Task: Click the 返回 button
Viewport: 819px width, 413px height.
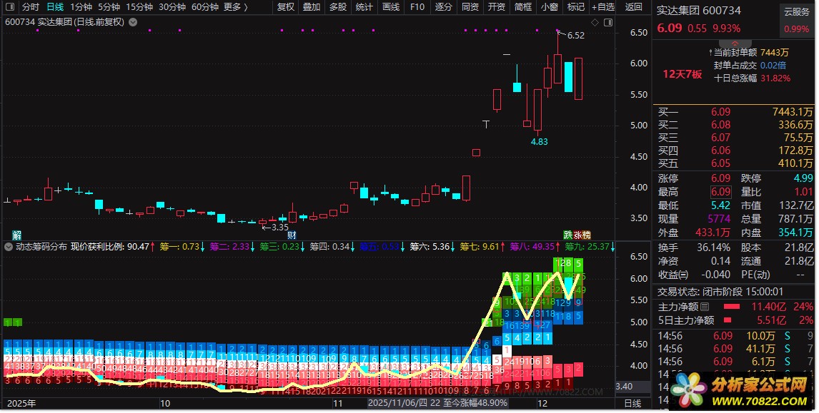Action: pos(633,7)
